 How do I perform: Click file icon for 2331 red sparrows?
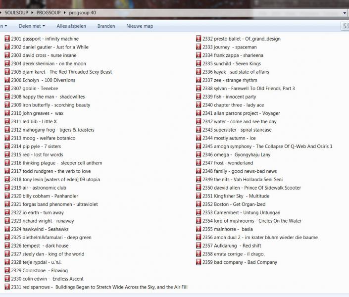click(7, 287)
